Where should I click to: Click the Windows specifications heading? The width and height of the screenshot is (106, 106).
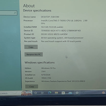pyautogui.click(x=40, y=62)
